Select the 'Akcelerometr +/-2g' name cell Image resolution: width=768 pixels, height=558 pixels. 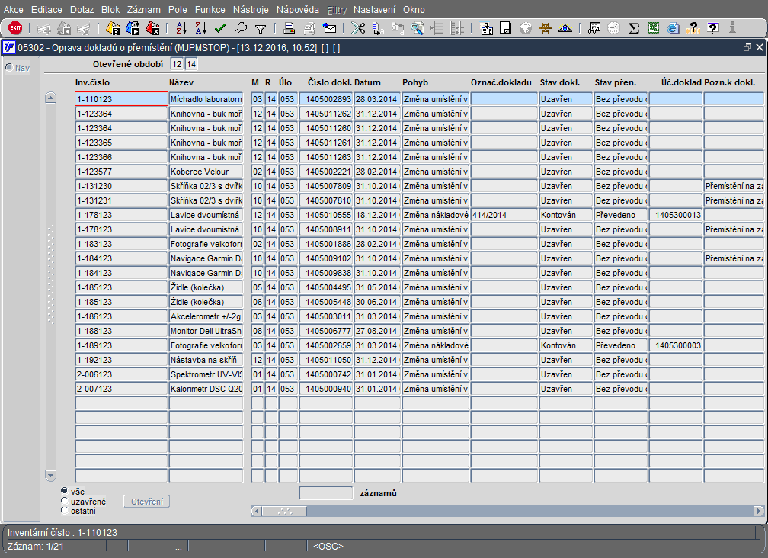coord(206,316)
